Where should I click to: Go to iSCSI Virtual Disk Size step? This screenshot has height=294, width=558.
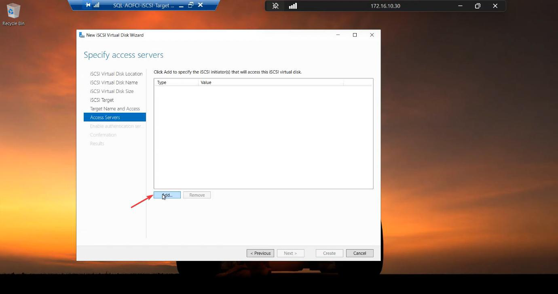112,91
